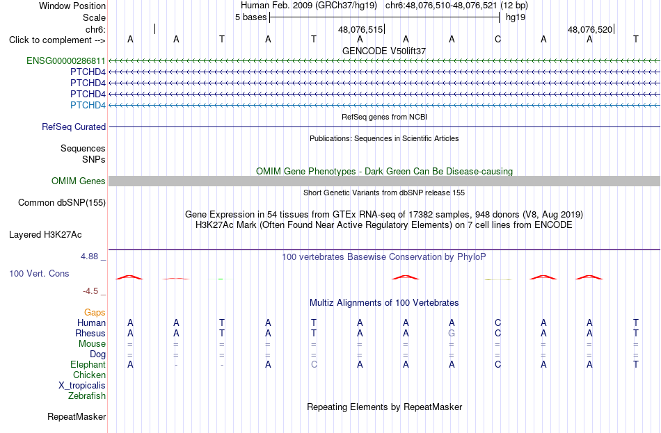This screenshot has height=433, width=661.
Task: Select the 'Zebrafish' species label
Action: [87, 396]
